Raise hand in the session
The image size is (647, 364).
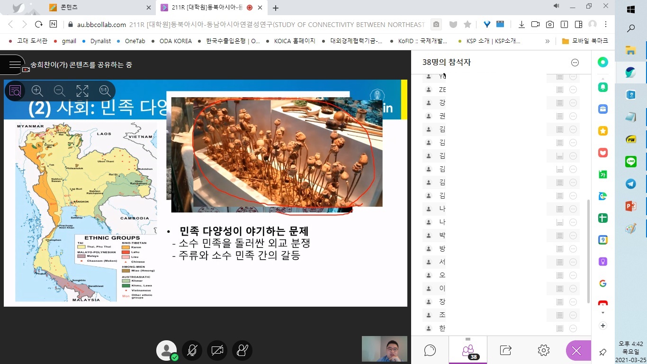click(x=243, y=351)
